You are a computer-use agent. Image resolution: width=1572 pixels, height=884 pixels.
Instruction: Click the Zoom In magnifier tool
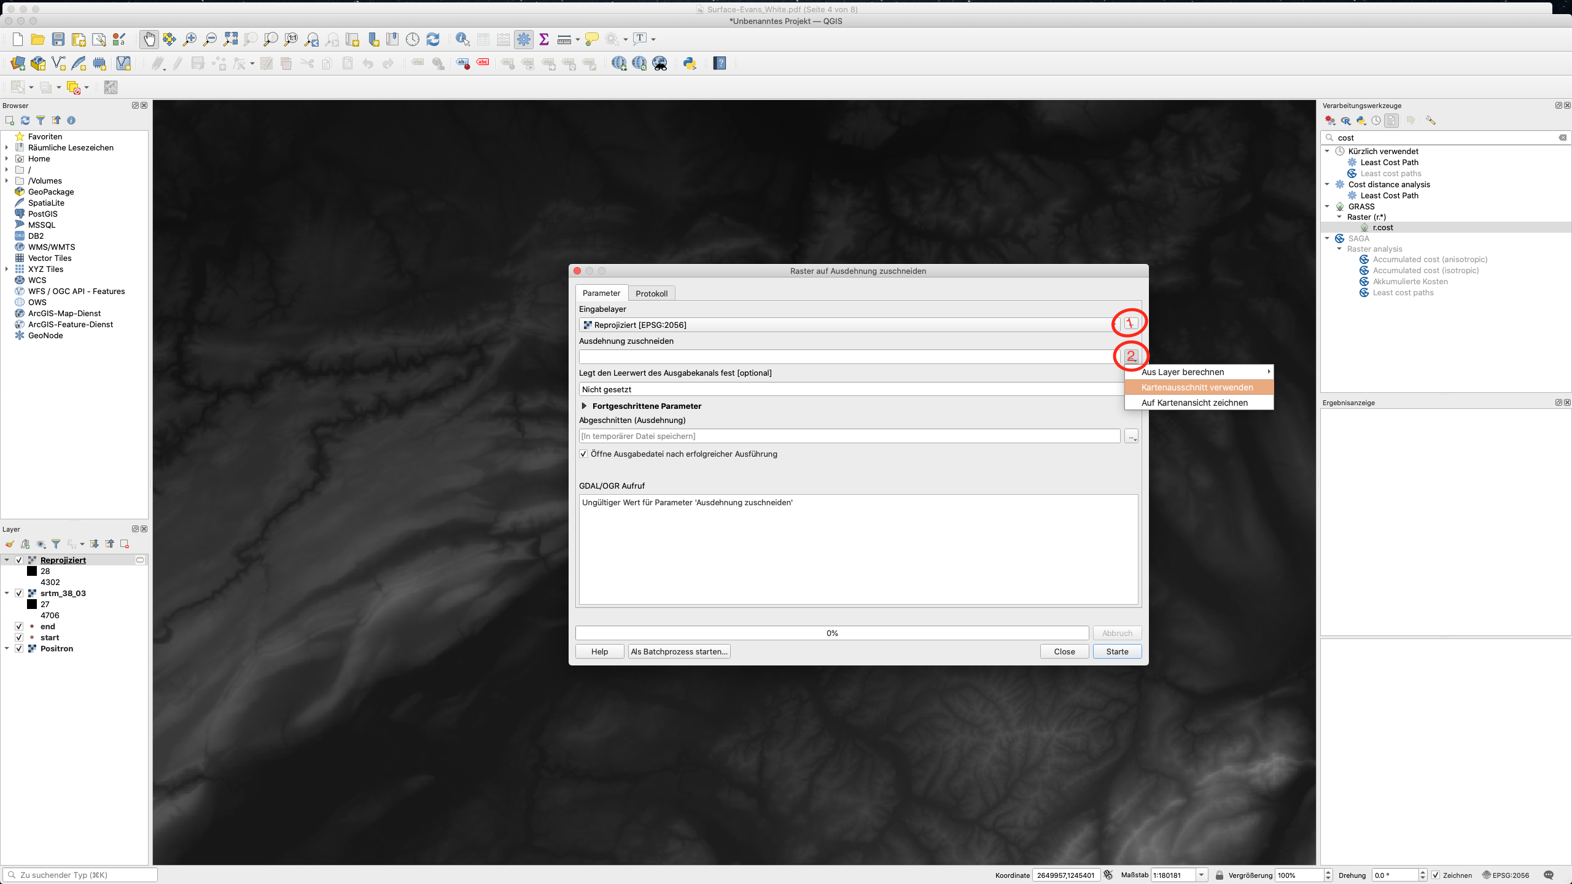click(x=190, y=39)
